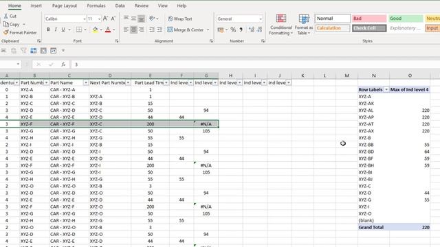The height and width of the screenshot is (247, 440).
Task: Open Number format dialog launcher
Action: point(263,41)
